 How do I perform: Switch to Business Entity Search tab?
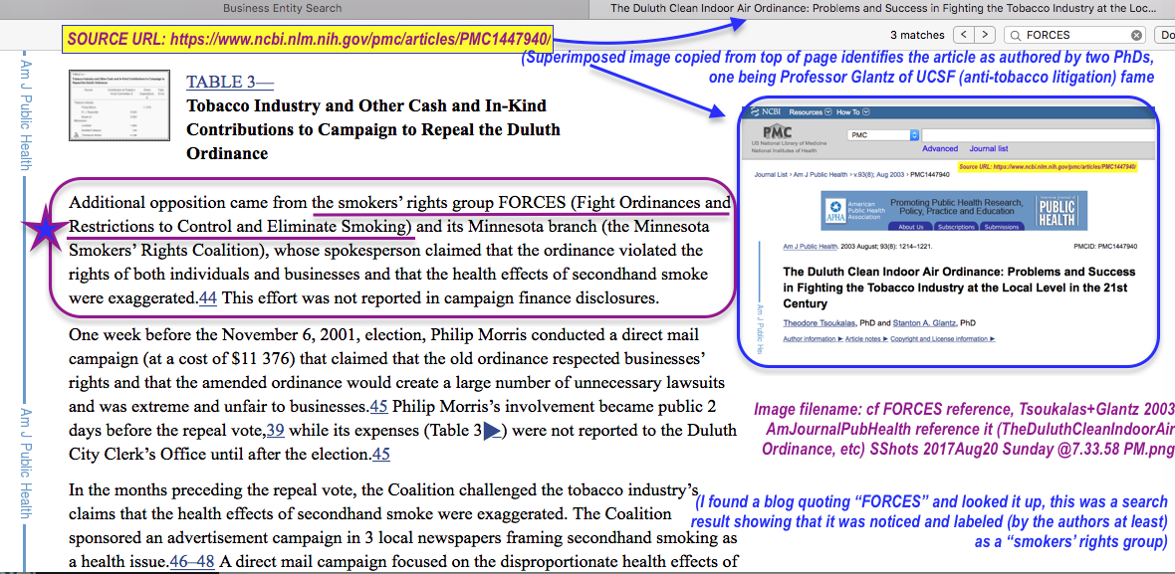pos(282,8)
